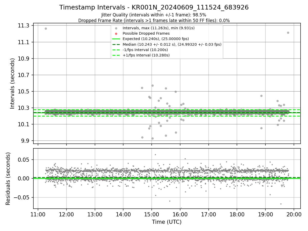The image size is (308, 231).
Task: Click the 10.3 y-axis tick label
Action: (24, 108)
